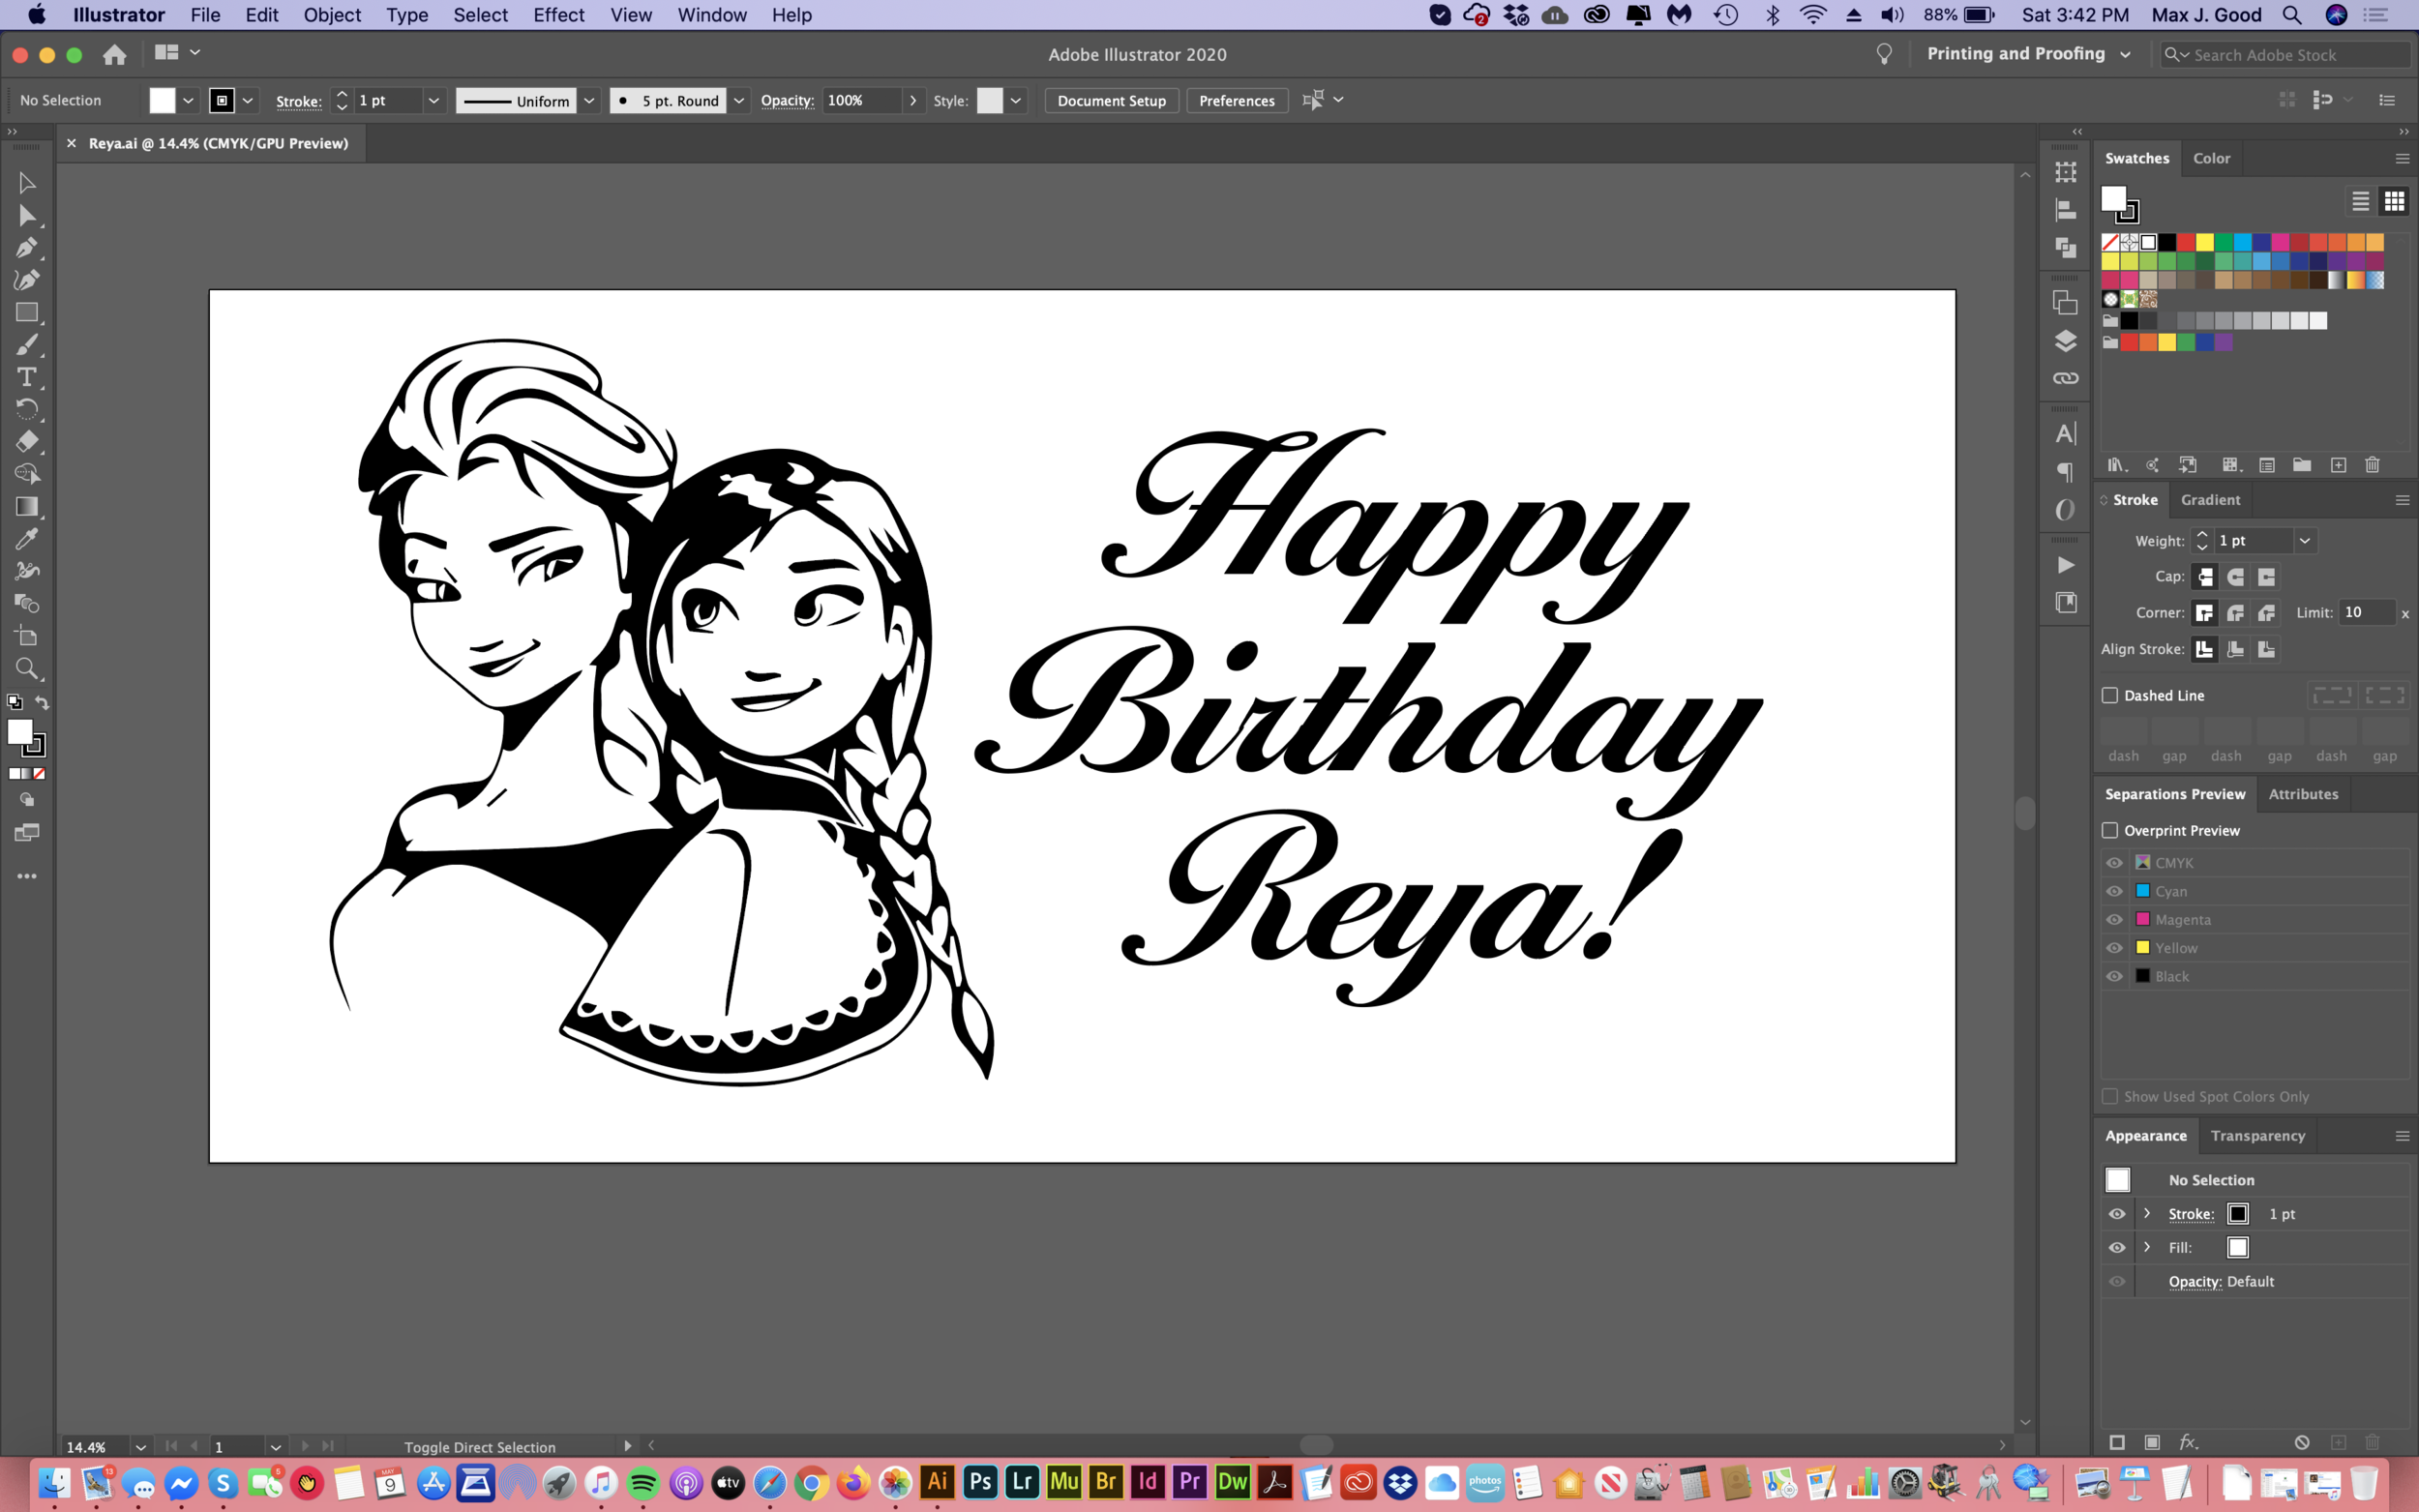2419x1512 pixels.
Task: Switch to the Gradient tab
Action: tap(2210, 500)
